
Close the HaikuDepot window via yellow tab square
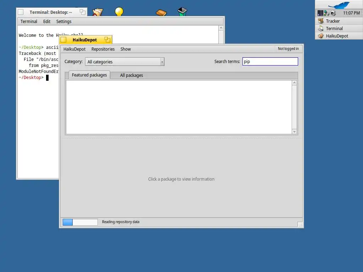[64, 40]
